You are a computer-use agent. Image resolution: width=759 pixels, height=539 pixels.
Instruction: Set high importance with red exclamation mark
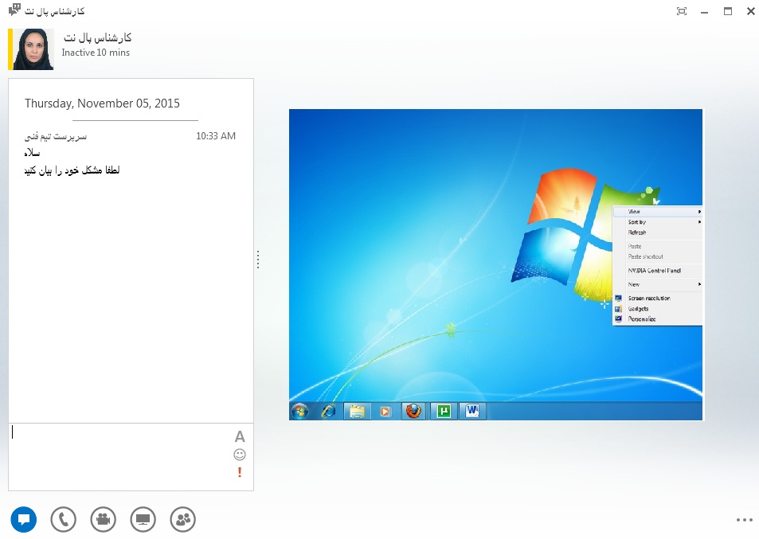pos(240,472)
